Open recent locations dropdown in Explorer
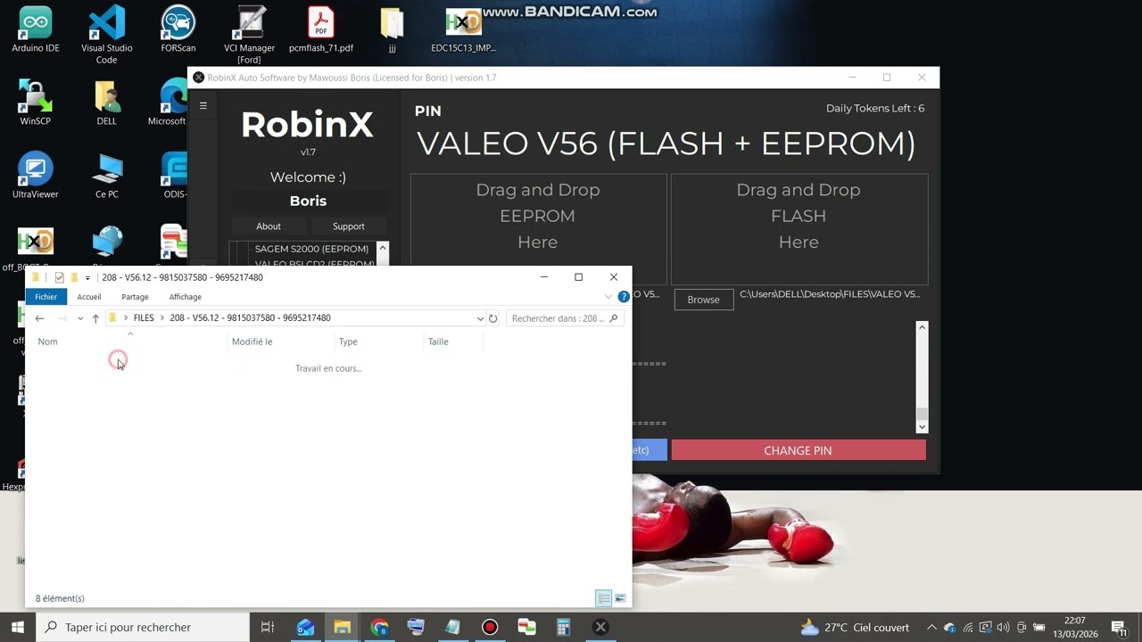This screenshot has width=1142, height=642. tap(80, 318)
